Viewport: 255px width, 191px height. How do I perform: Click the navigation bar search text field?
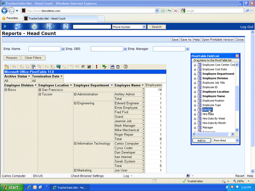pos(92,27)
